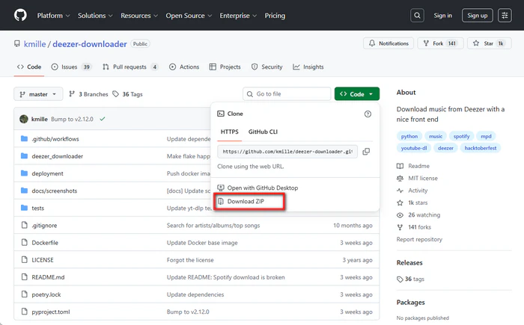Click the python topic tag
This screenshot has height=325, width=524.
409,136
